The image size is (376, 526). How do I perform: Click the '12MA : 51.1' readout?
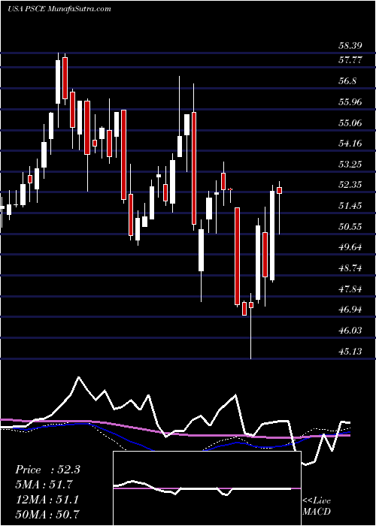click(47, 500)
